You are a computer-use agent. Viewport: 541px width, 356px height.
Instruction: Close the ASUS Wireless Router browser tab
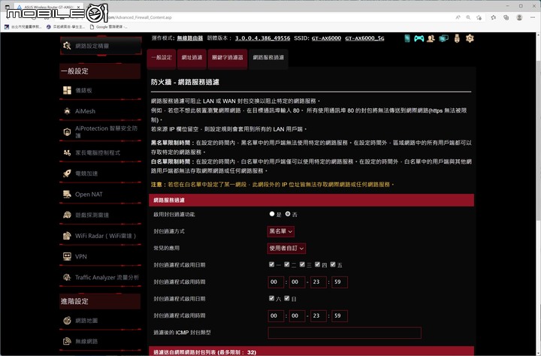point(79,7)
